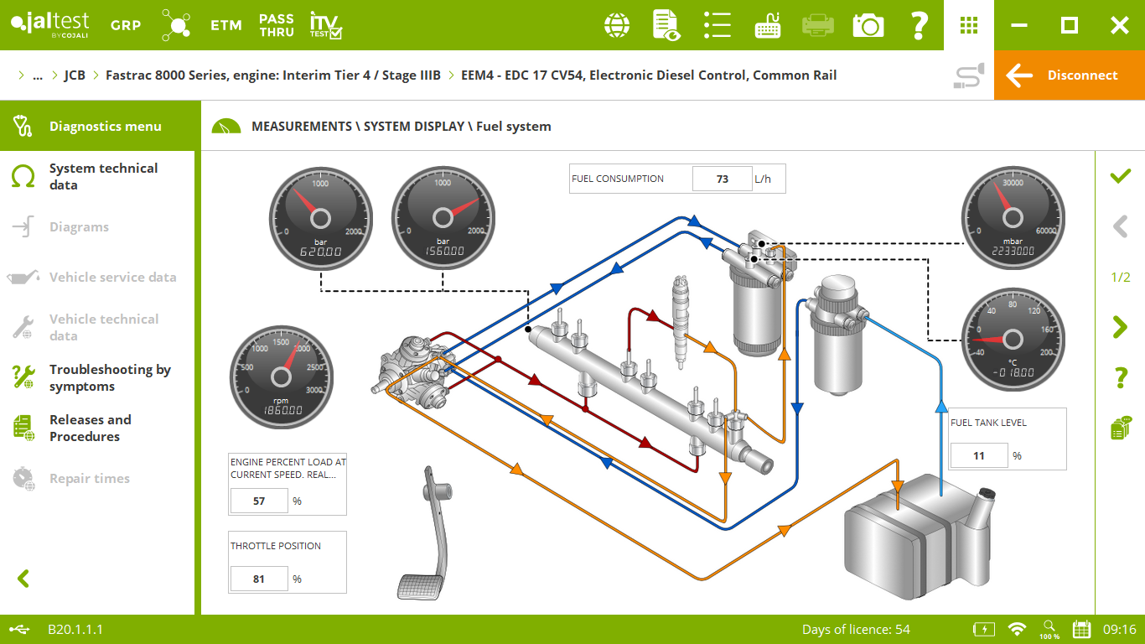Image resolution: width=1145 pixels, height=644 pixels.
Task: Click the Jaltest logo
Action: coord(49,24)
